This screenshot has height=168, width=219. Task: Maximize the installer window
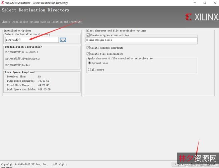205,3
